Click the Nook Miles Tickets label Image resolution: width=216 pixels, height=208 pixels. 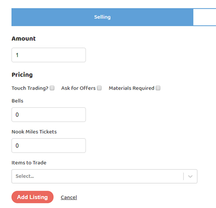click(34, 132)
